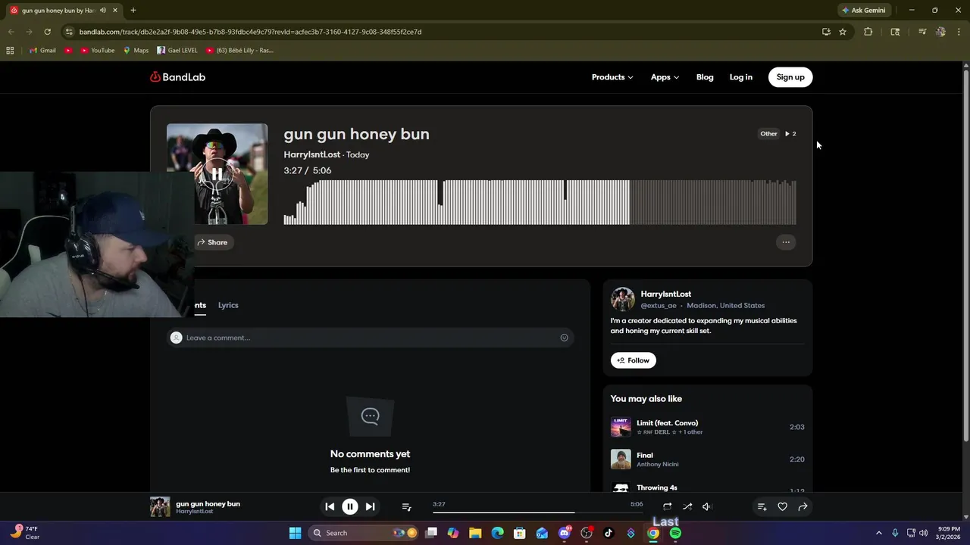Expand the Apps menu

[665, 77]
